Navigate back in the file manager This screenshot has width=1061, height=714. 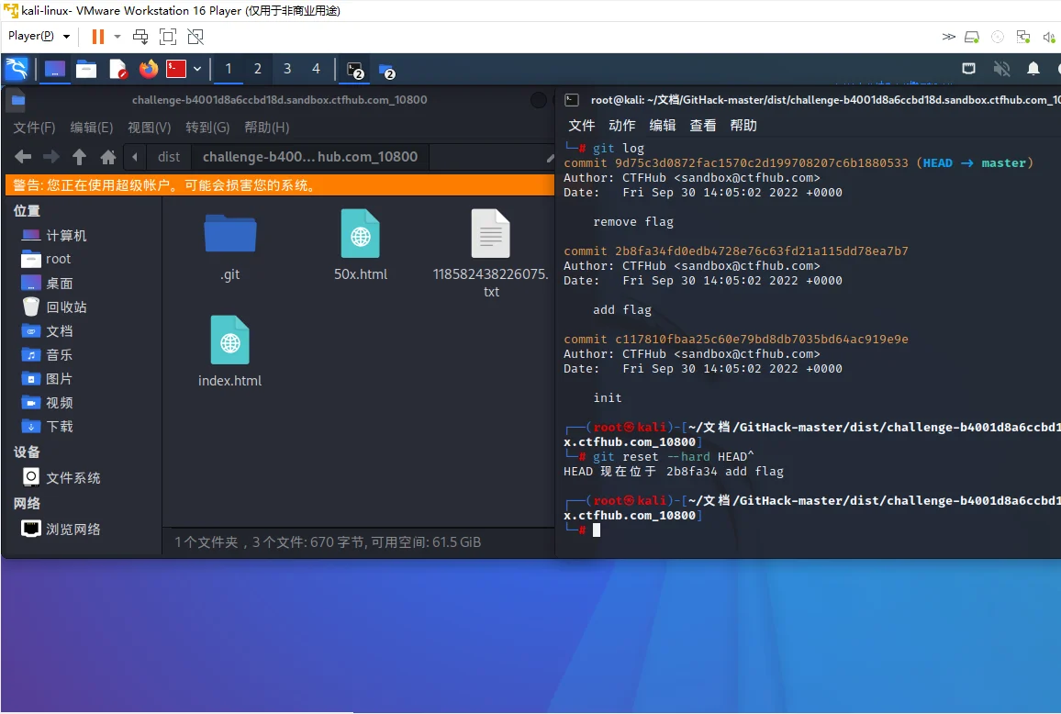(x=23, y=157)
